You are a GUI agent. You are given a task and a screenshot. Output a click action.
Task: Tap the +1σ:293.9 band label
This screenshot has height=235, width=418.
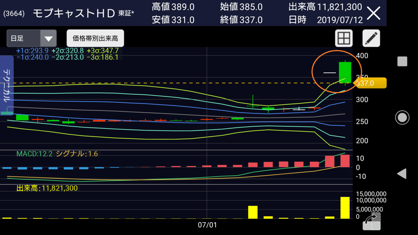[x=32, y=51]
